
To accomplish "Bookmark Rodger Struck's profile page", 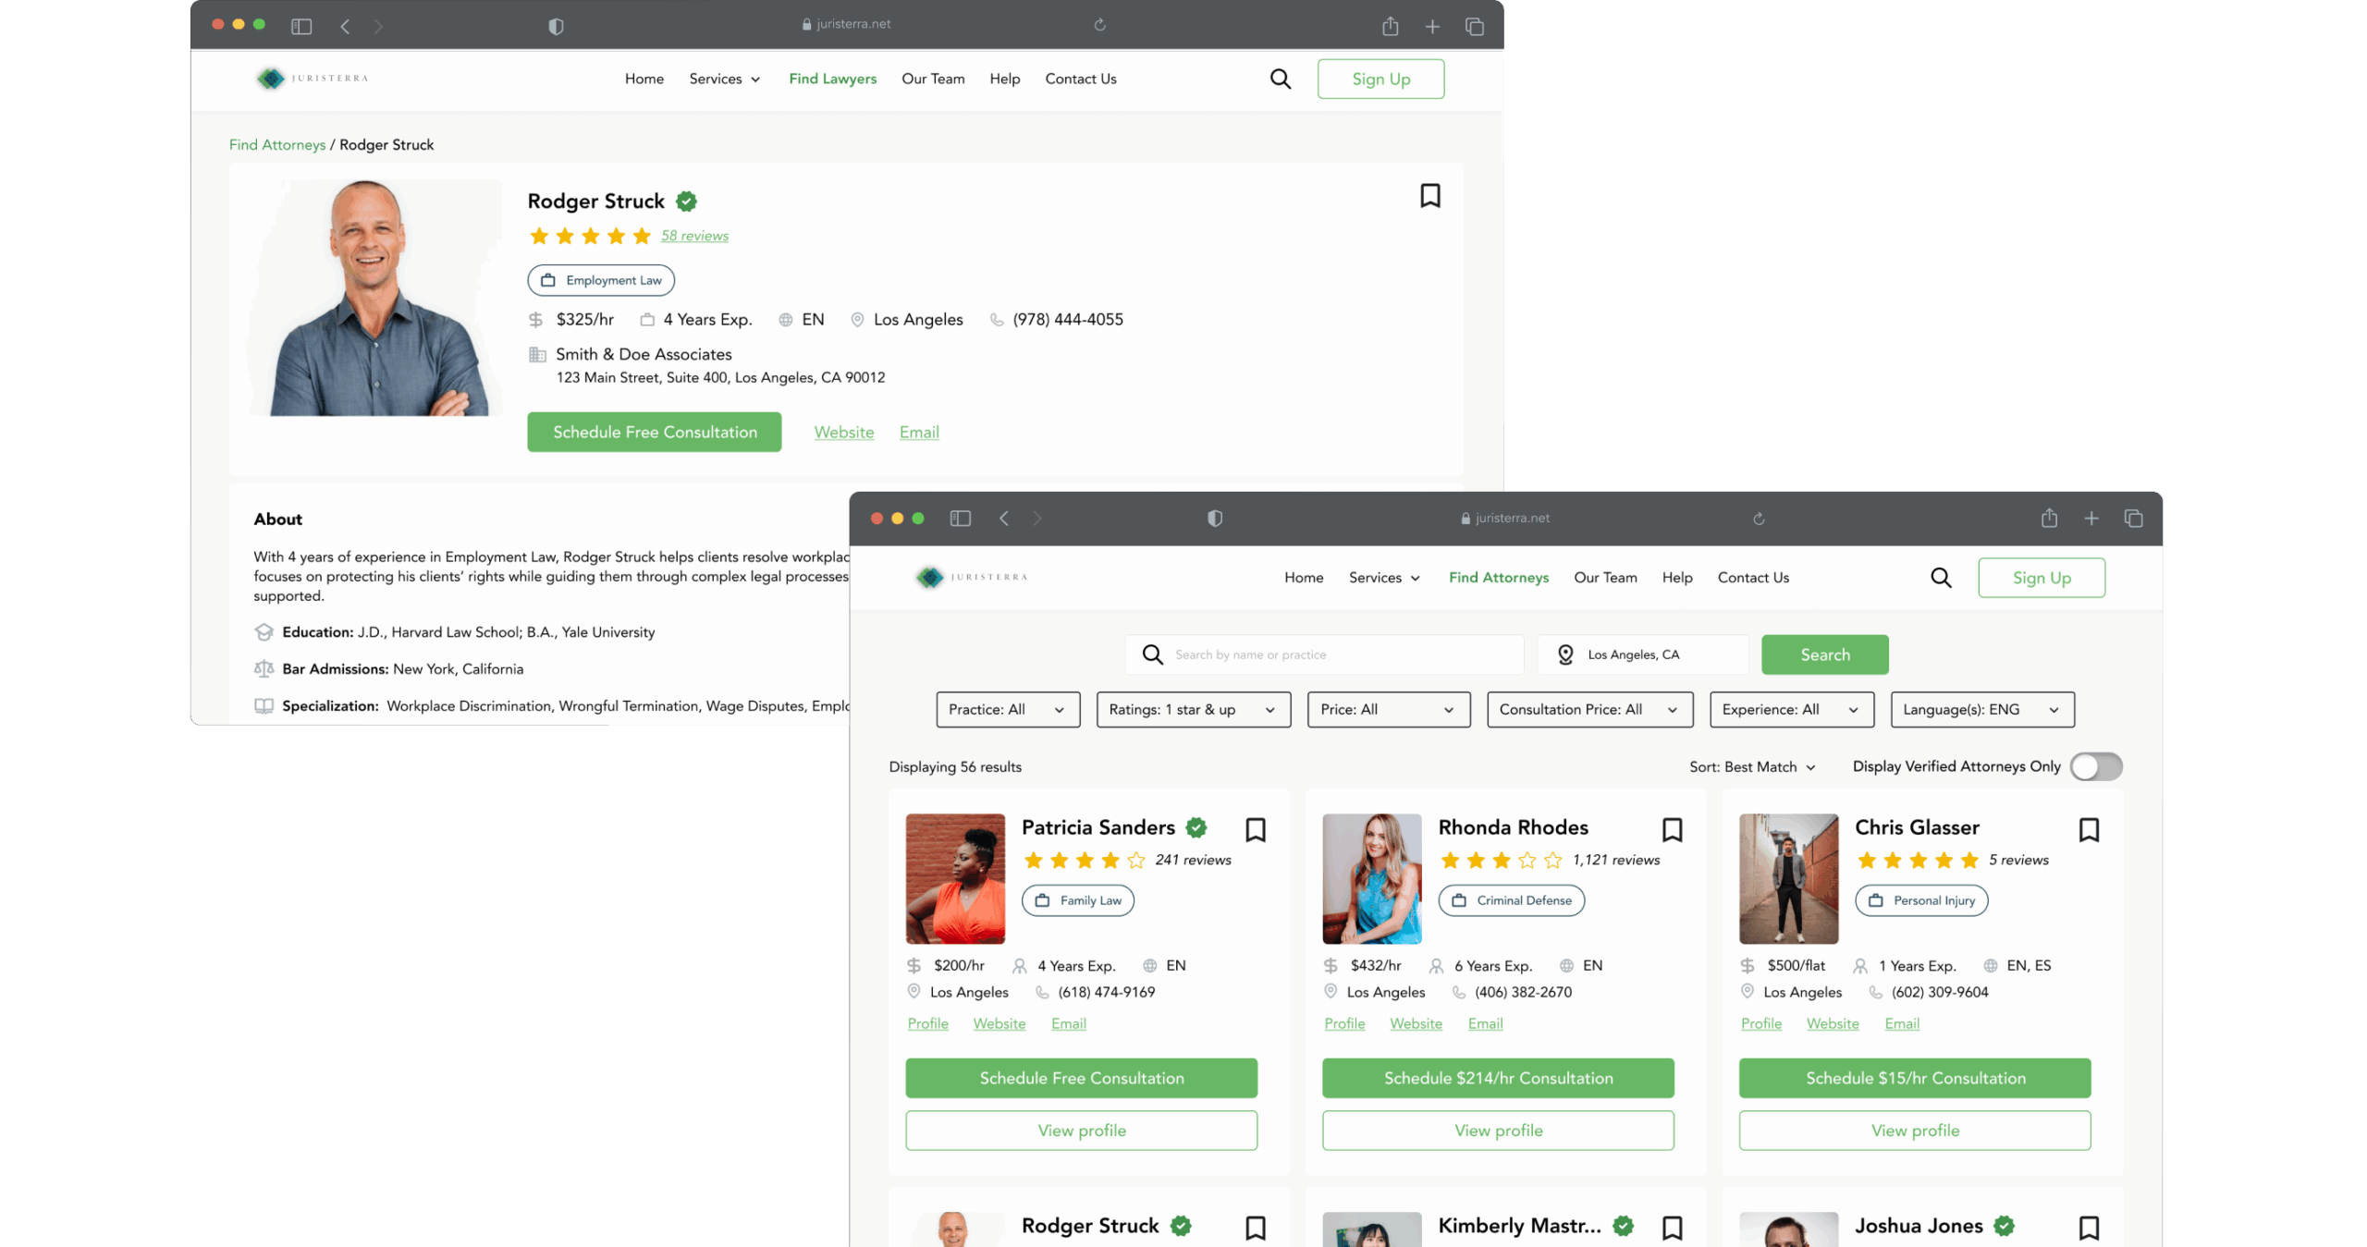I will point(1429,196).
